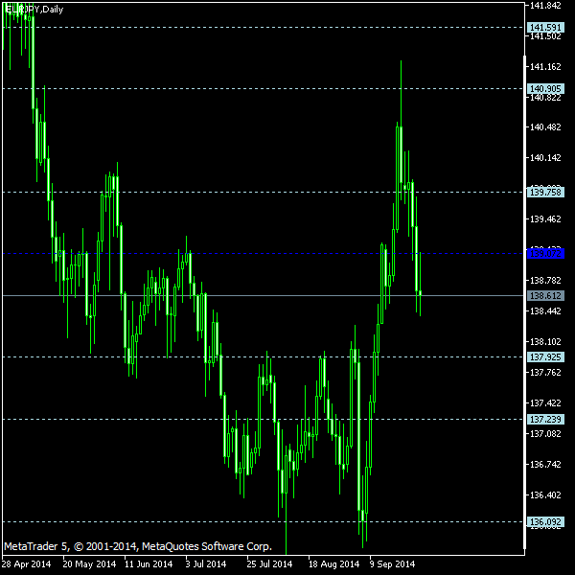Click the 139.758 price level label
The height and width of the screenshot is (575, 575).
click(545, 193)
